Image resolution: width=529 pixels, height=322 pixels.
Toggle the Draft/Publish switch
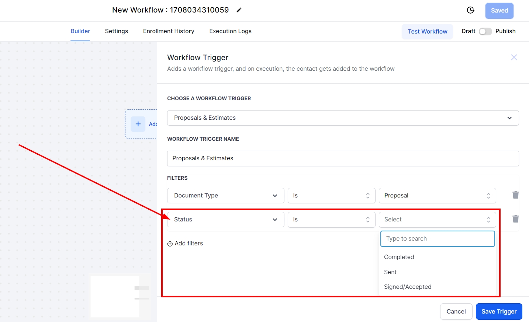pyautogui.click(x=485, y=32)
